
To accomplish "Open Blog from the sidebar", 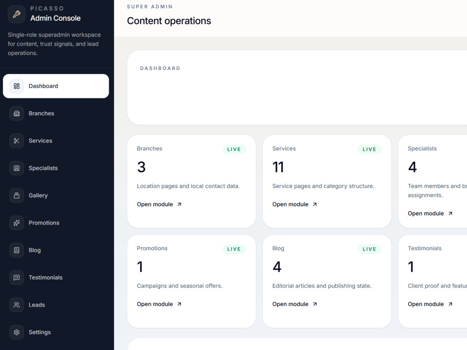I will (x=56, y=250).
